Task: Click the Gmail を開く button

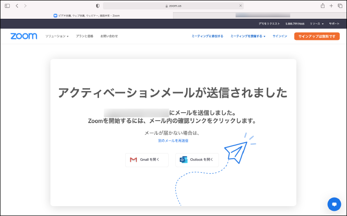Action: (147, 160)
